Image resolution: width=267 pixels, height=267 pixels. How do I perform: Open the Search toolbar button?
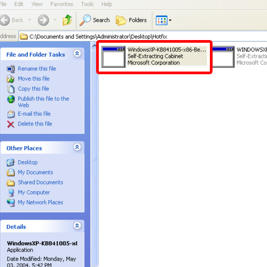tap(95, 20)
